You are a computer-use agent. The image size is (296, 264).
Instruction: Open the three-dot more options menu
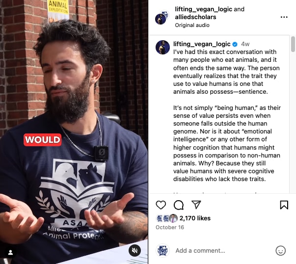click(x=284, y=17)
